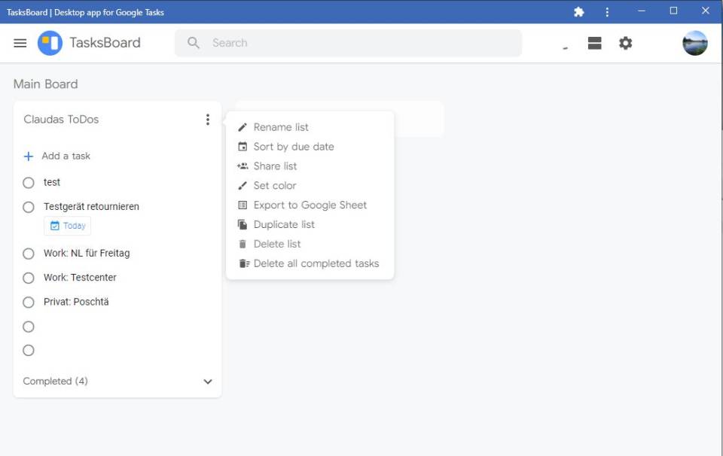
Task: Complete the Privat: Poschtä task
Action: click(28, 302)
